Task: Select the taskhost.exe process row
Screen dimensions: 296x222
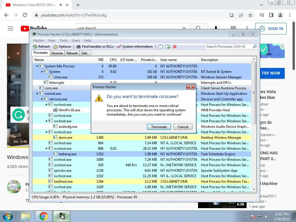Action: 142,182
